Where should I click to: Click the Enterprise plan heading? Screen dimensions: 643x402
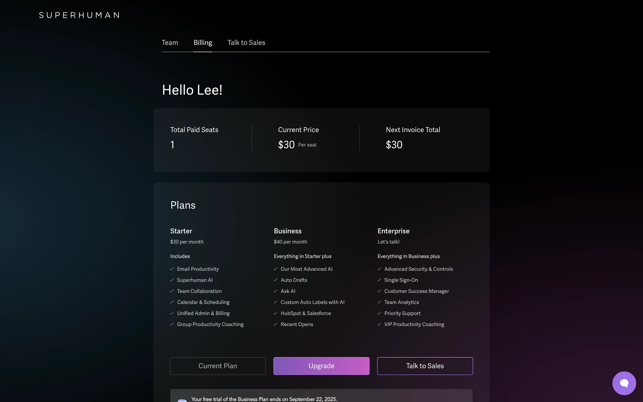coord(394,231)
